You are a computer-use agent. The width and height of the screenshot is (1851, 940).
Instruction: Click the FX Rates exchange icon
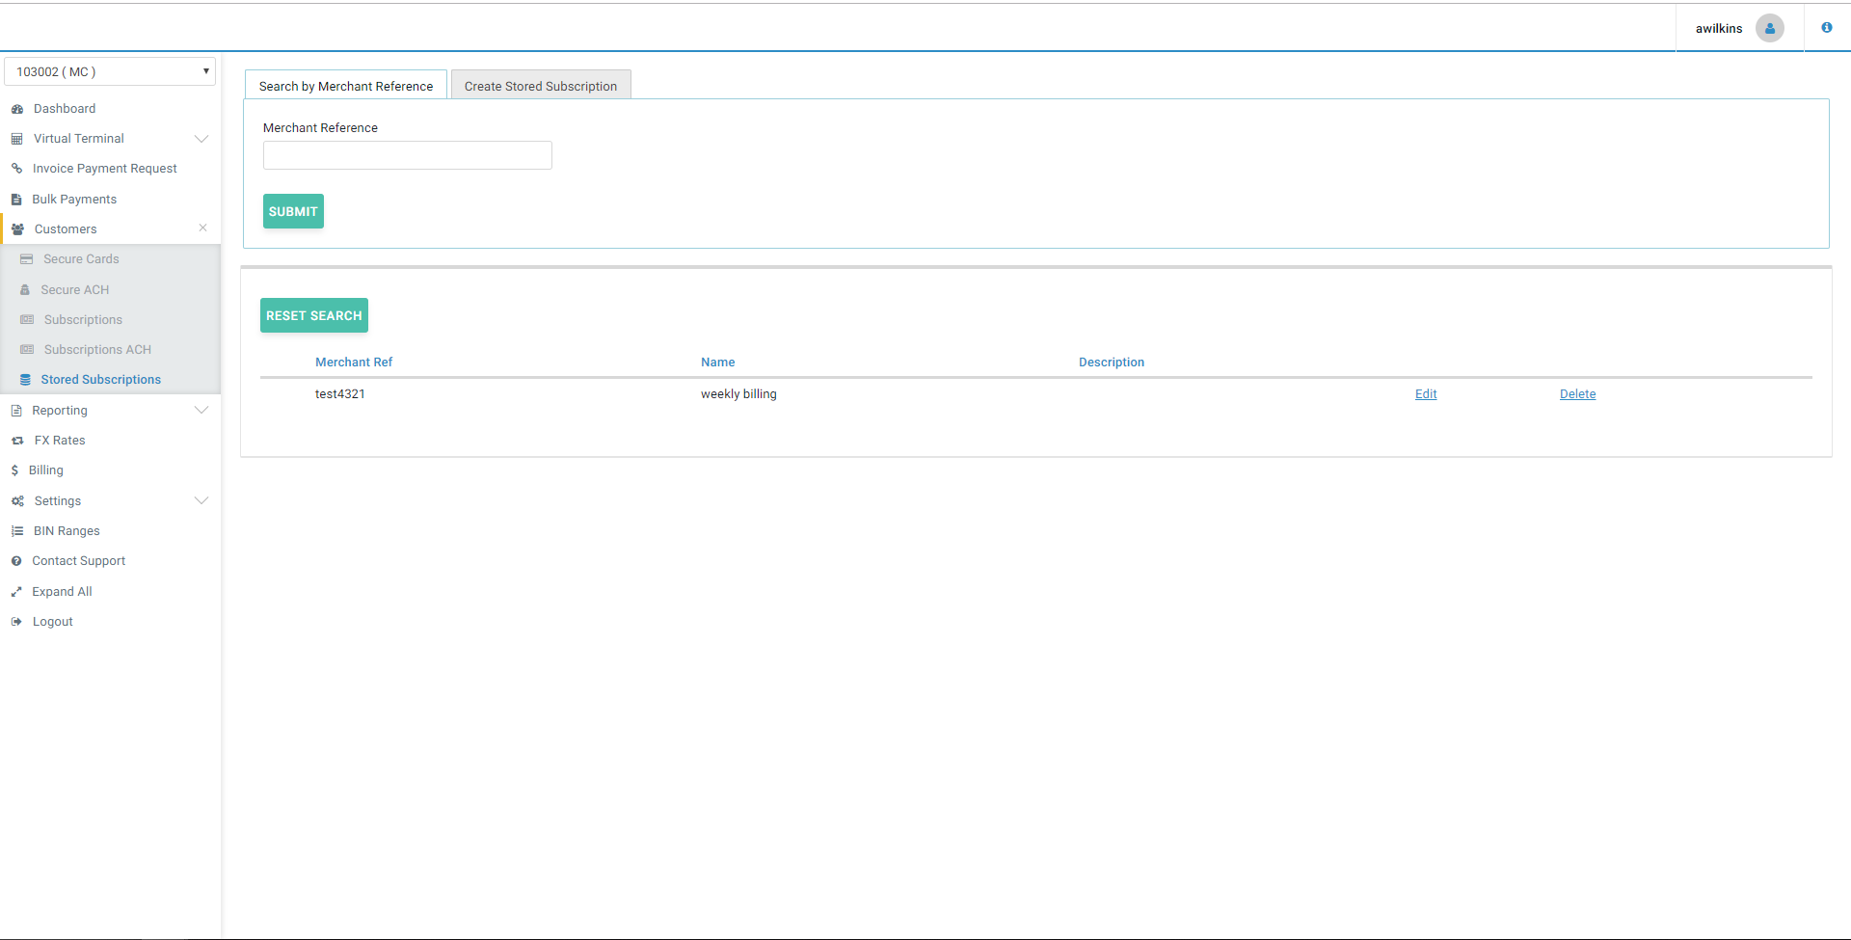click(x=17, y=441)
